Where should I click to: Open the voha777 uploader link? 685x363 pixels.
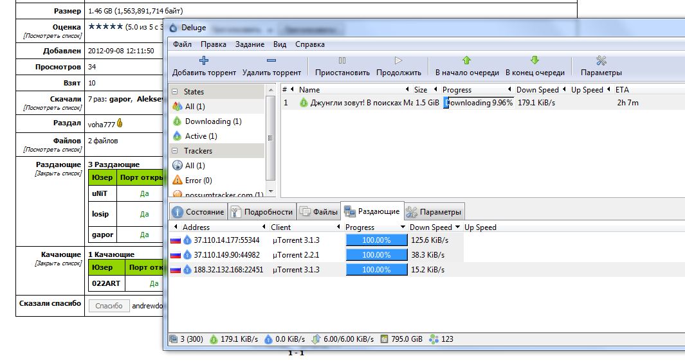101,125
